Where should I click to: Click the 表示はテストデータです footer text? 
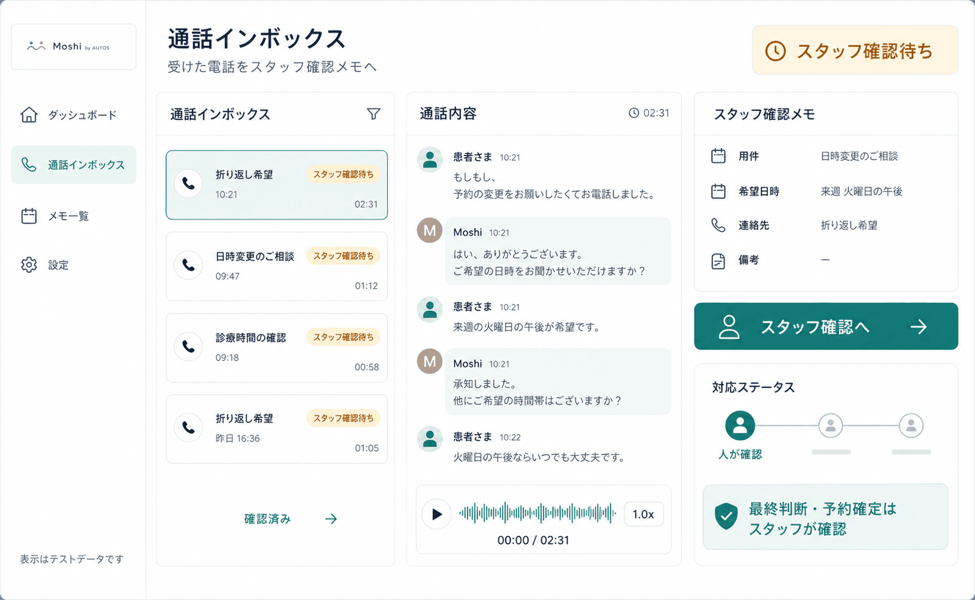[x=71, y=559]
